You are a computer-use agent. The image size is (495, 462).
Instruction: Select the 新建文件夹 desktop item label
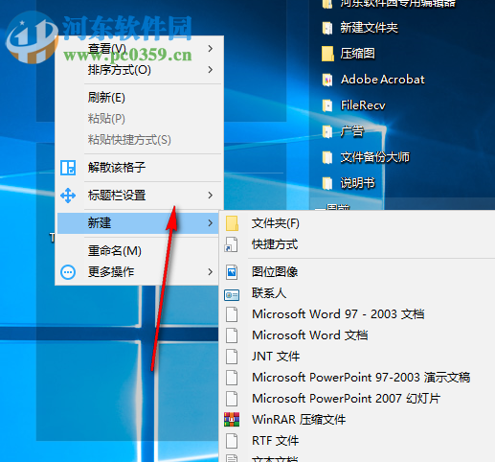(x=369, y=28)
